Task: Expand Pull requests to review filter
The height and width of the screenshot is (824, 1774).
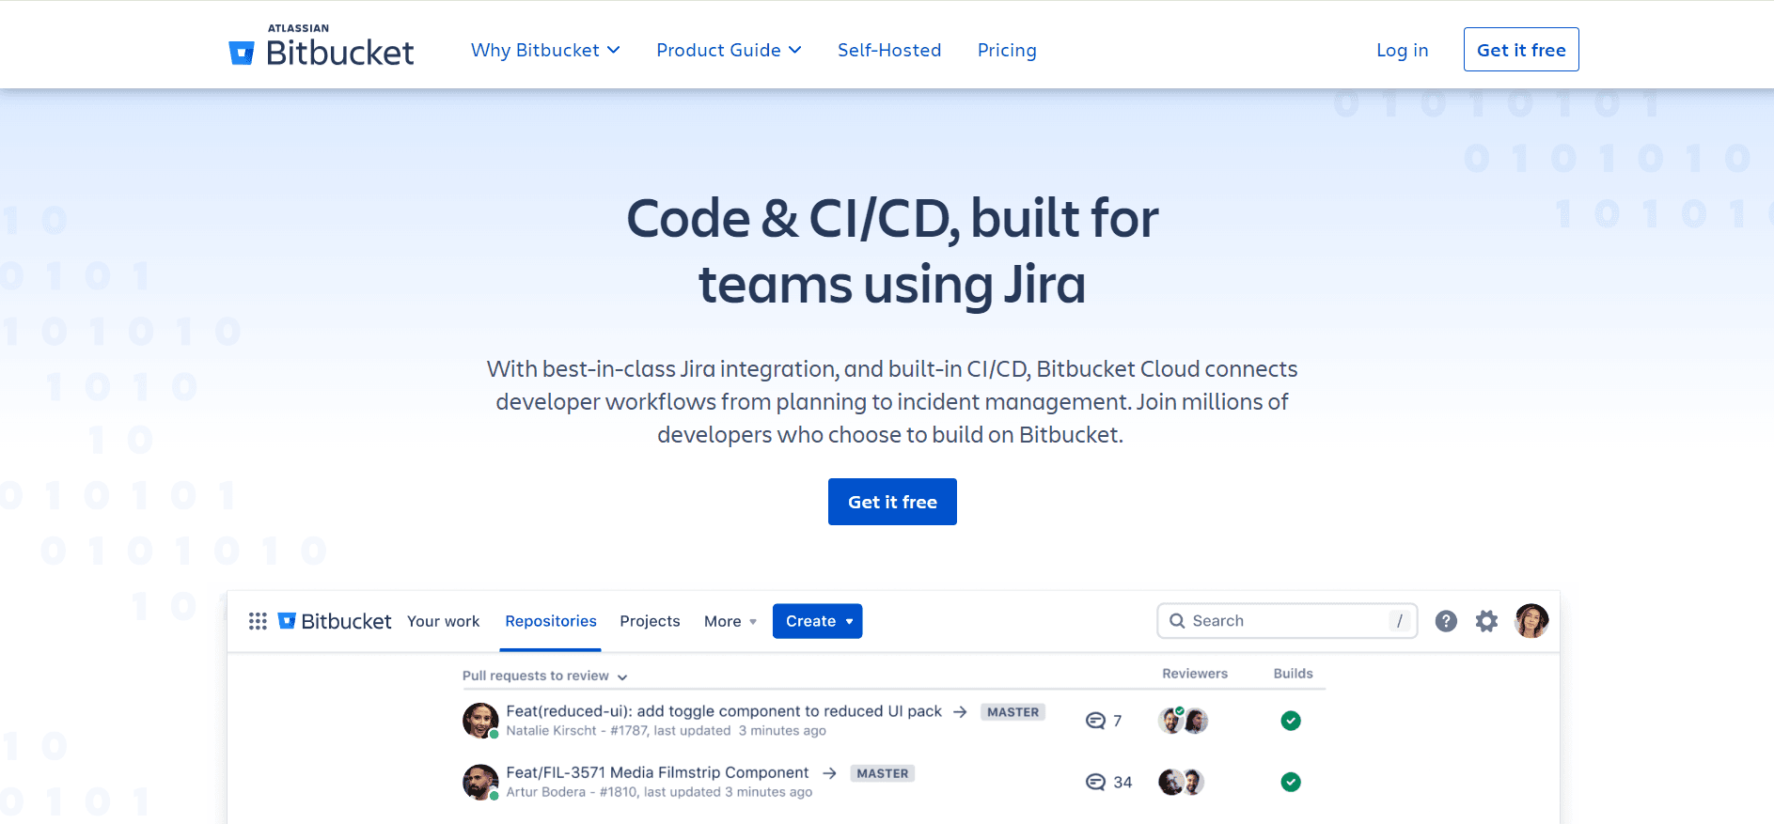Action: (545, 676)
